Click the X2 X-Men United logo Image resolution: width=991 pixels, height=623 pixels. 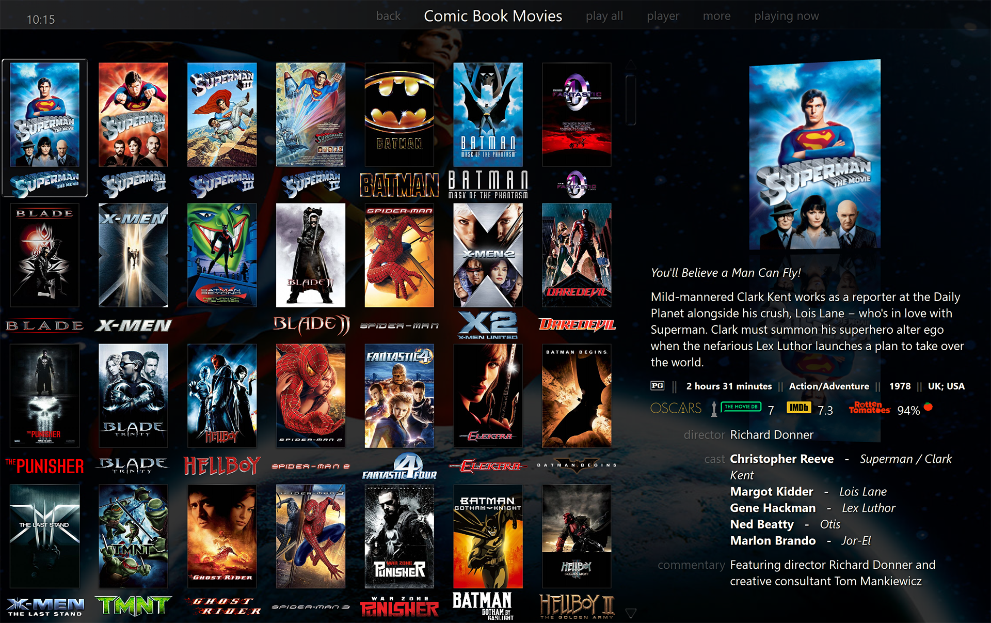488,325
